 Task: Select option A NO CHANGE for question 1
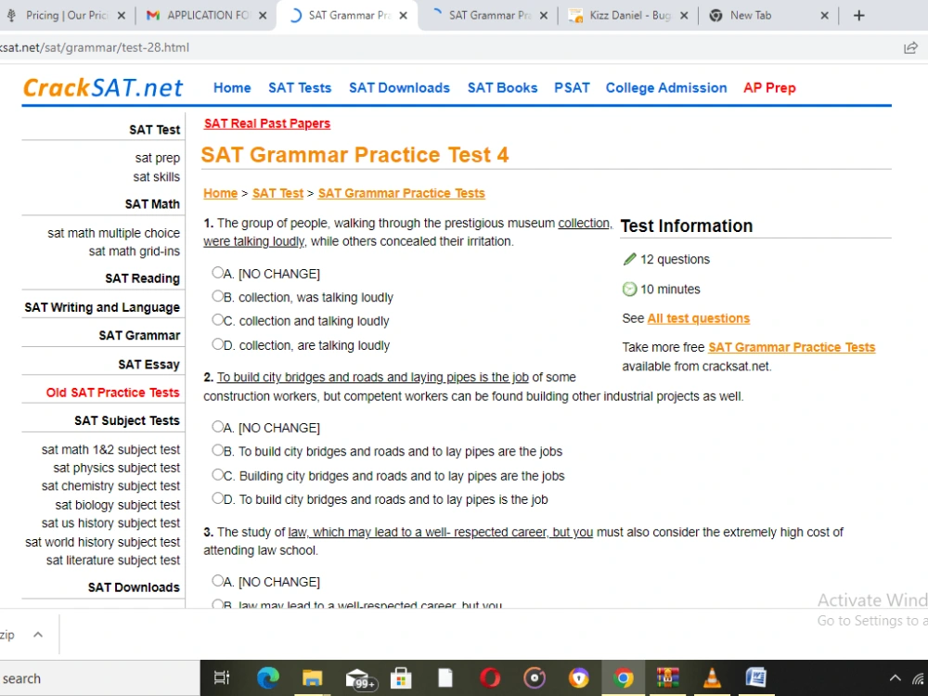pyautogui.click(x=217, y=272)
